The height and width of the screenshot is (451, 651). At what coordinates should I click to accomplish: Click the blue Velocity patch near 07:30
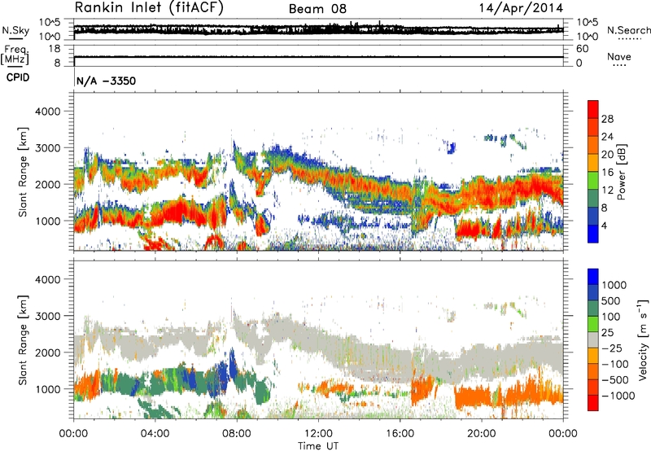[223, 376]
